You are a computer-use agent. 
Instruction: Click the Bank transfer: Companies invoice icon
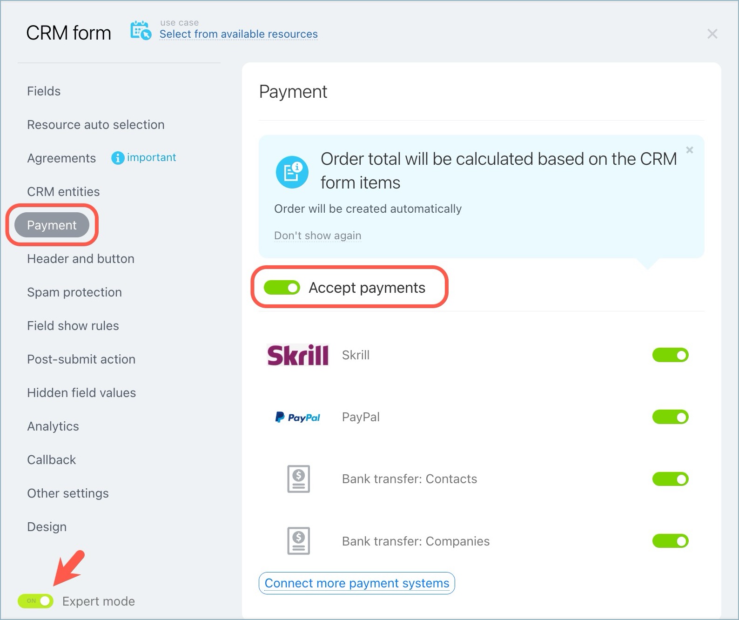(x=298, y=541)
